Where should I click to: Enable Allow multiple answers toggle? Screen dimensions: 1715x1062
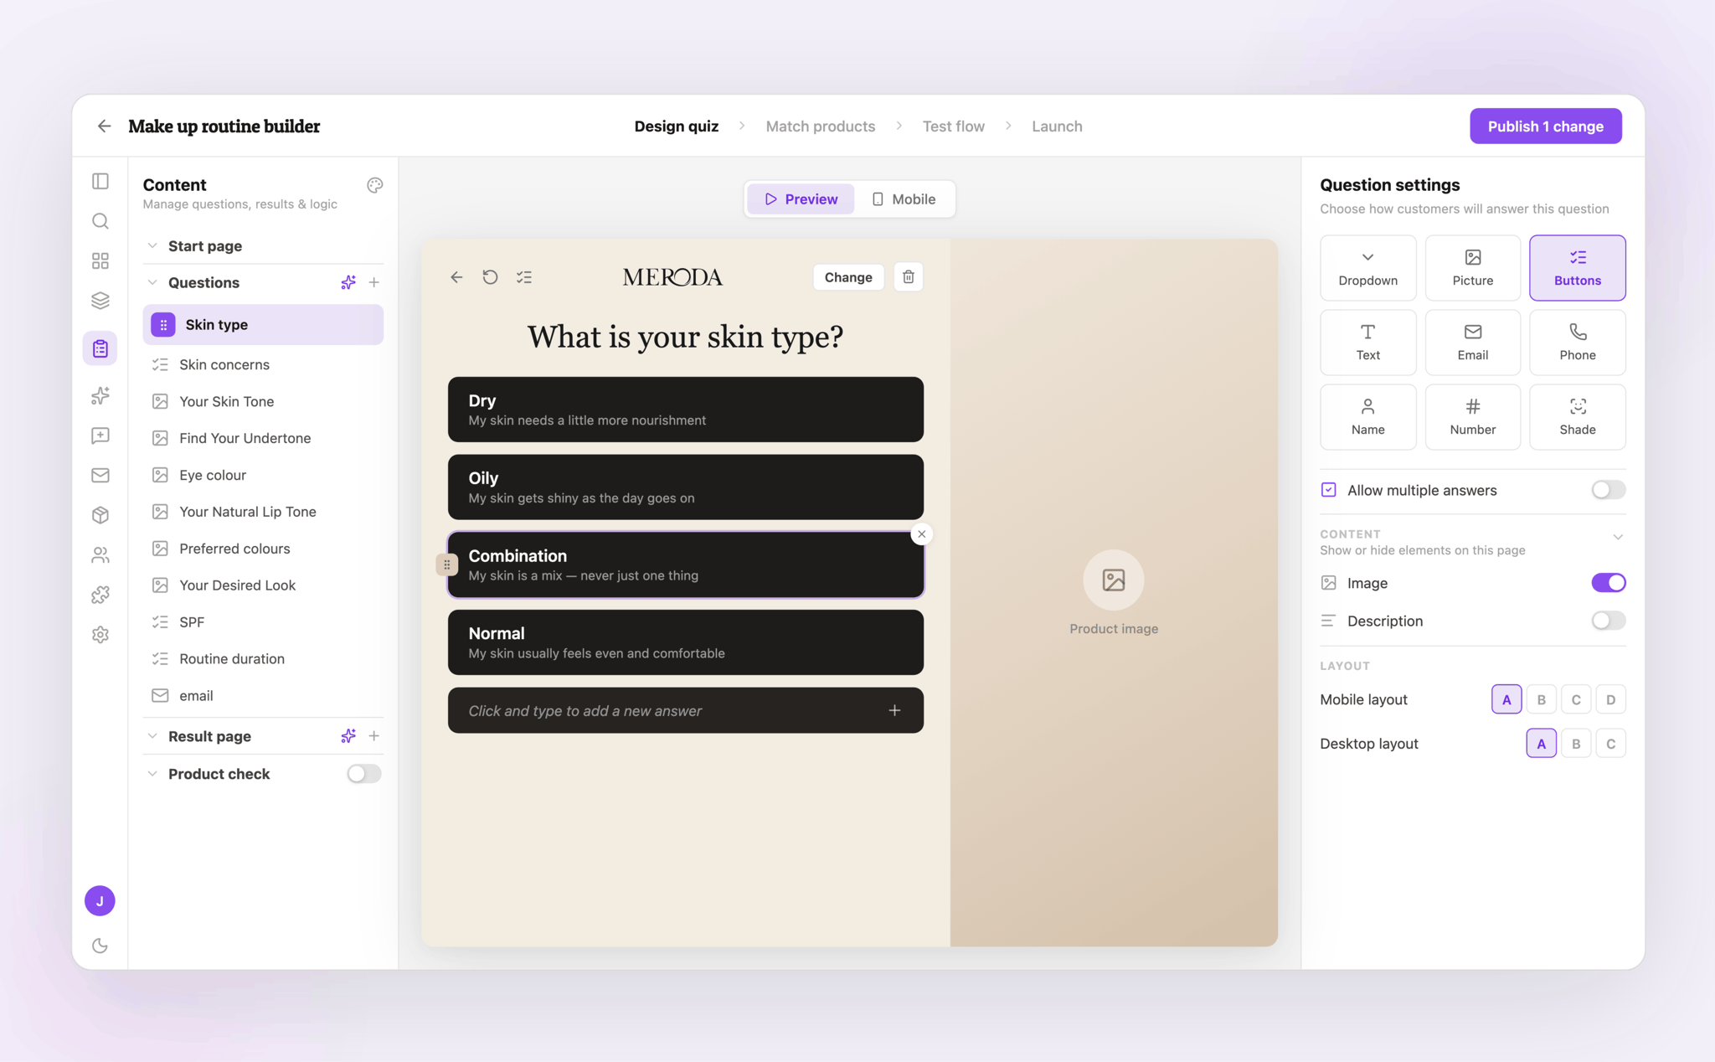click(x=1608, y=490)
